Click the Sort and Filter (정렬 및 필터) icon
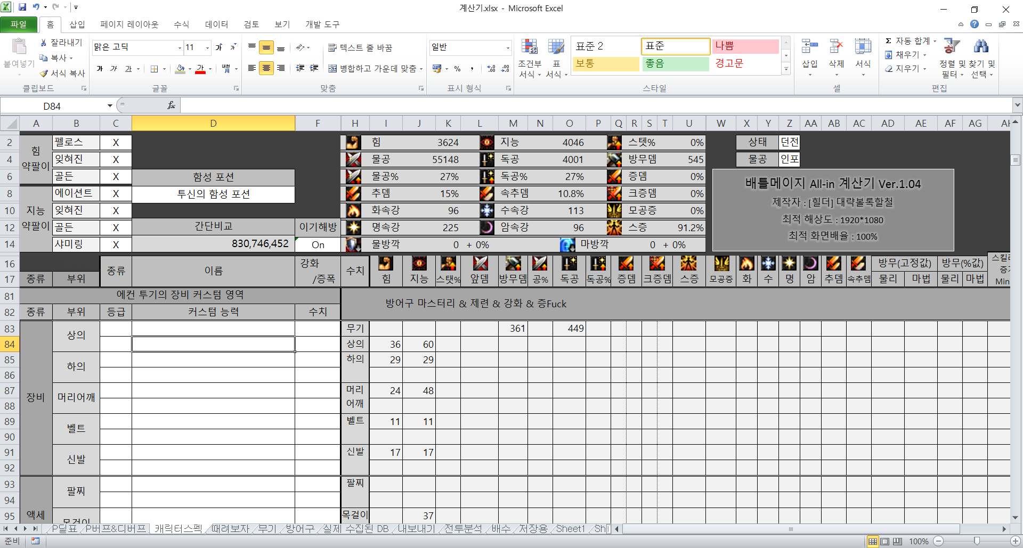The height and width of the screenshot is (548, 1023). point(951,47)
